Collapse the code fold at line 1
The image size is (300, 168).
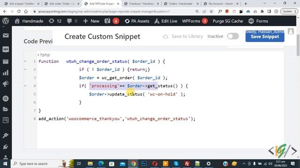[x=25, y=61]
